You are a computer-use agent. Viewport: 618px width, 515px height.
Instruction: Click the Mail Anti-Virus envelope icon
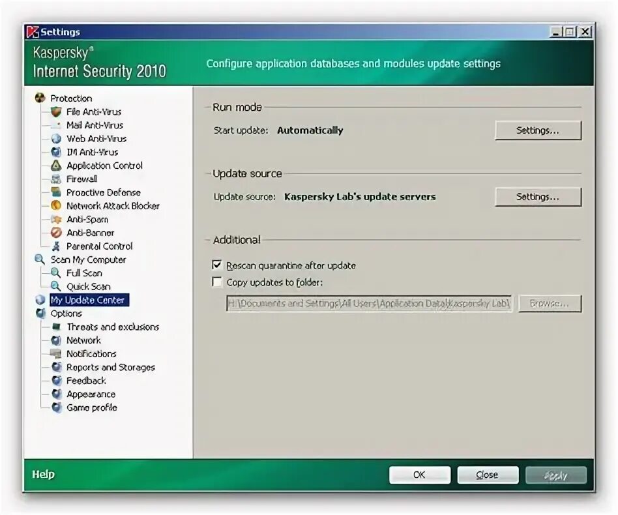[x=56, y=125]
